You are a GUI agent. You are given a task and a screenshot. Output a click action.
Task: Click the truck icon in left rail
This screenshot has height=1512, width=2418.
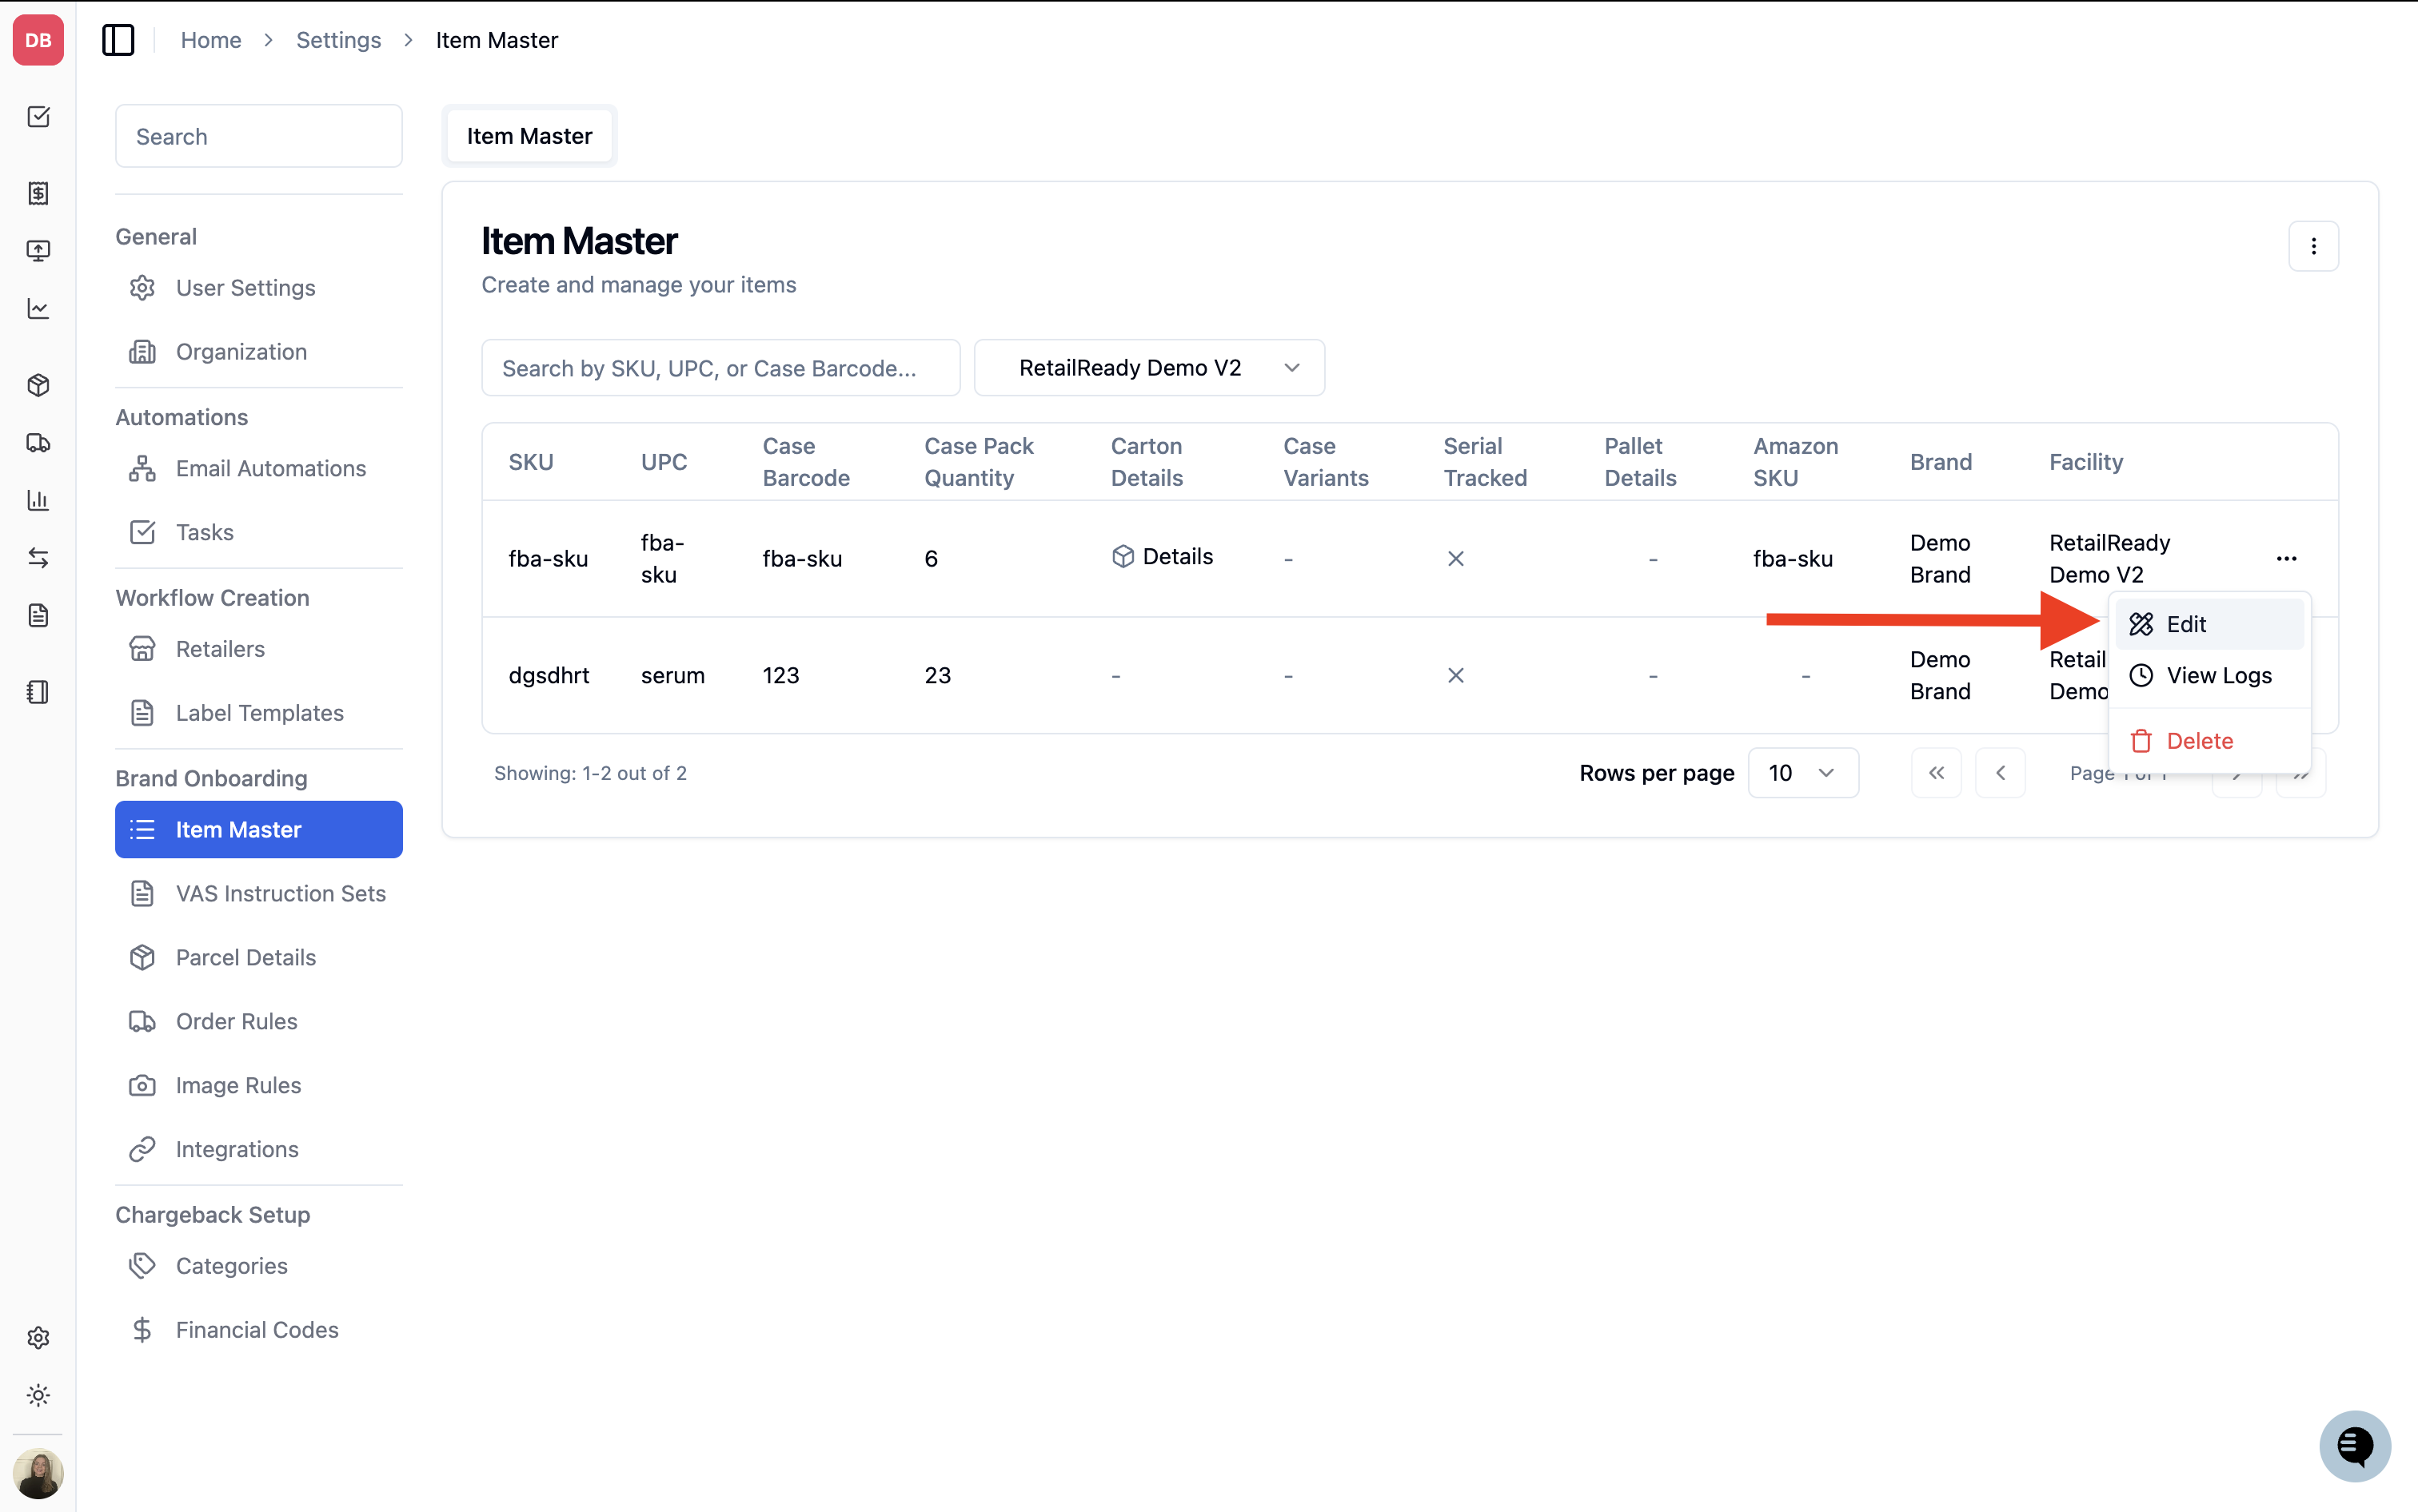pyautogui.click(x=38, y=443)
